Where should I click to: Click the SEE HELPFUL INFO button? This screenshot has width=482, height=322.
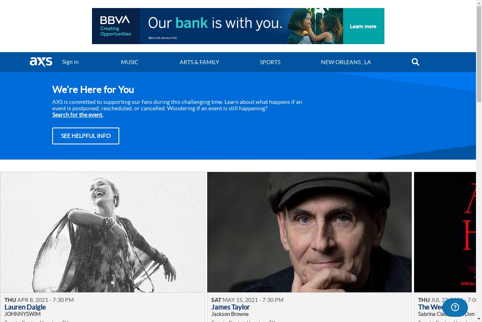point(86,136)
